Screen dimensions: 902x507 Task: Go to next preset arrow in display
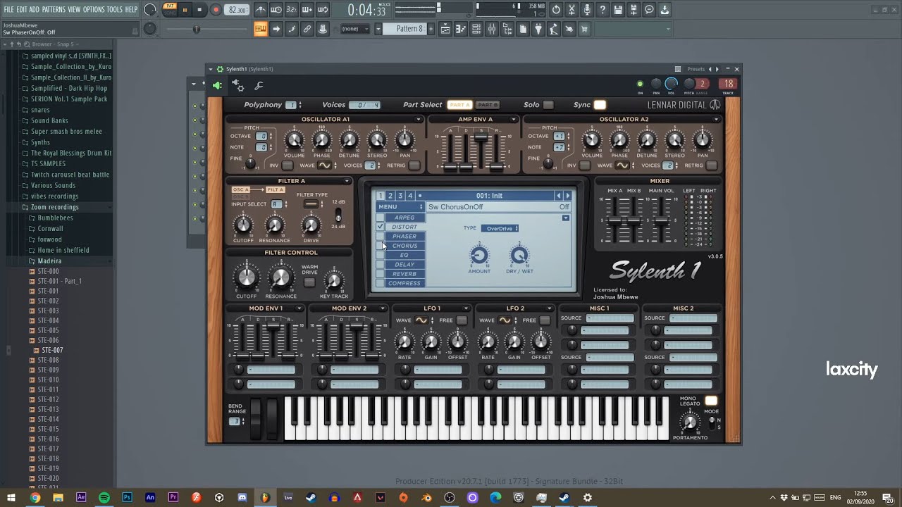[x=568, y=196]
